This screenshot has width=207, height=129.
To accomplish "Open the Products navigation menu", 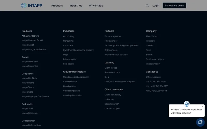I will [x=57, y=5].
